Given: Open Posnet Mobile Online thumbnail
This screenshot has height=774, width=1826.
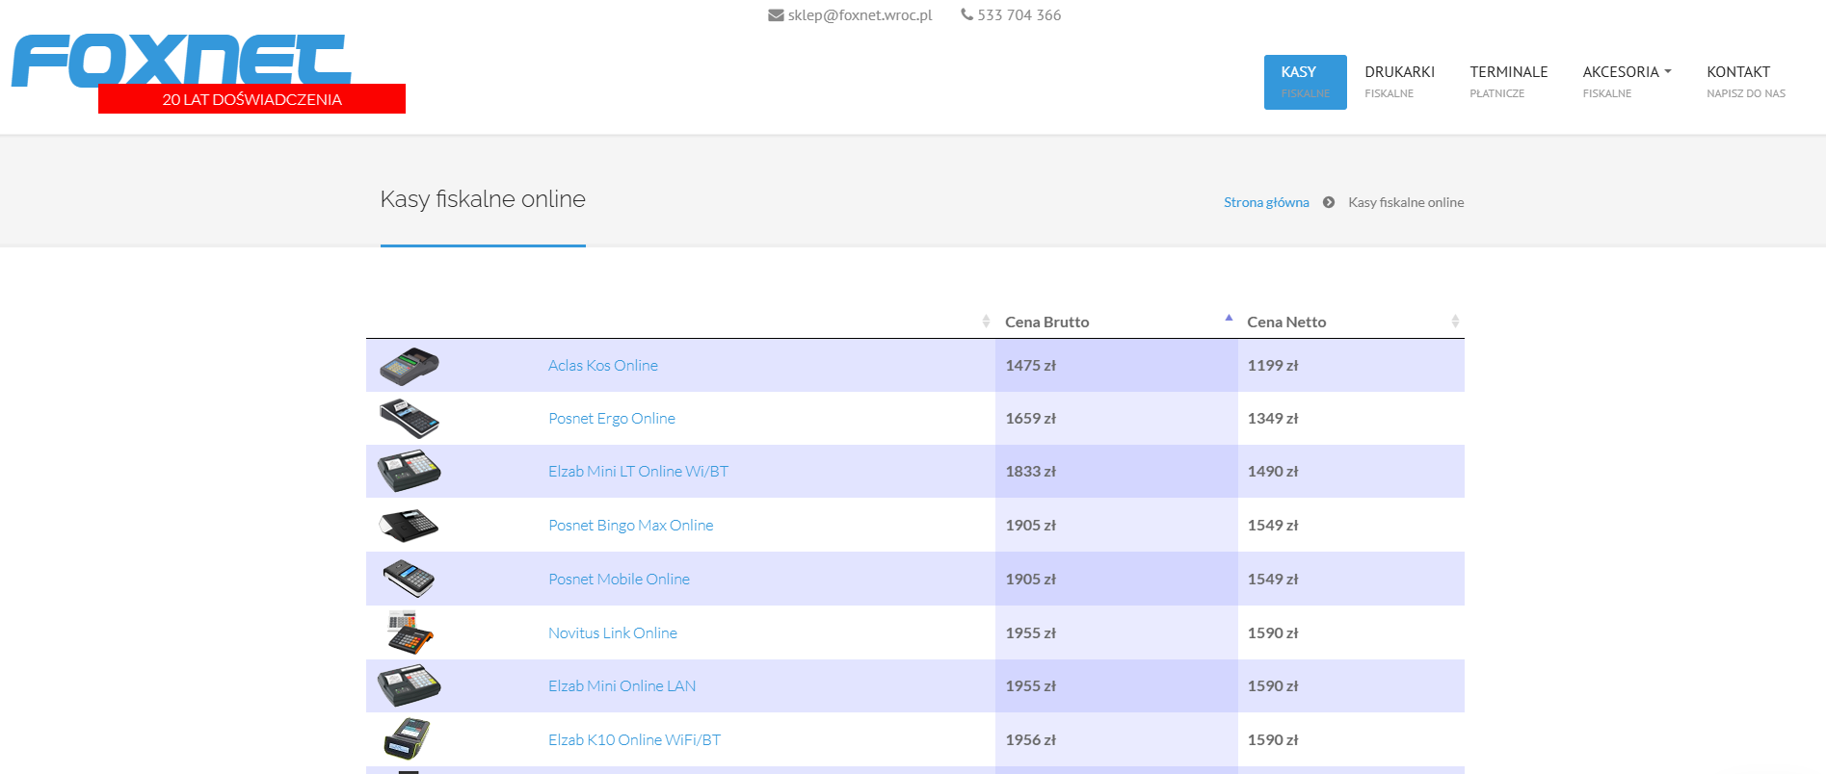Looking at the screenshot, I should click(410, 579).
